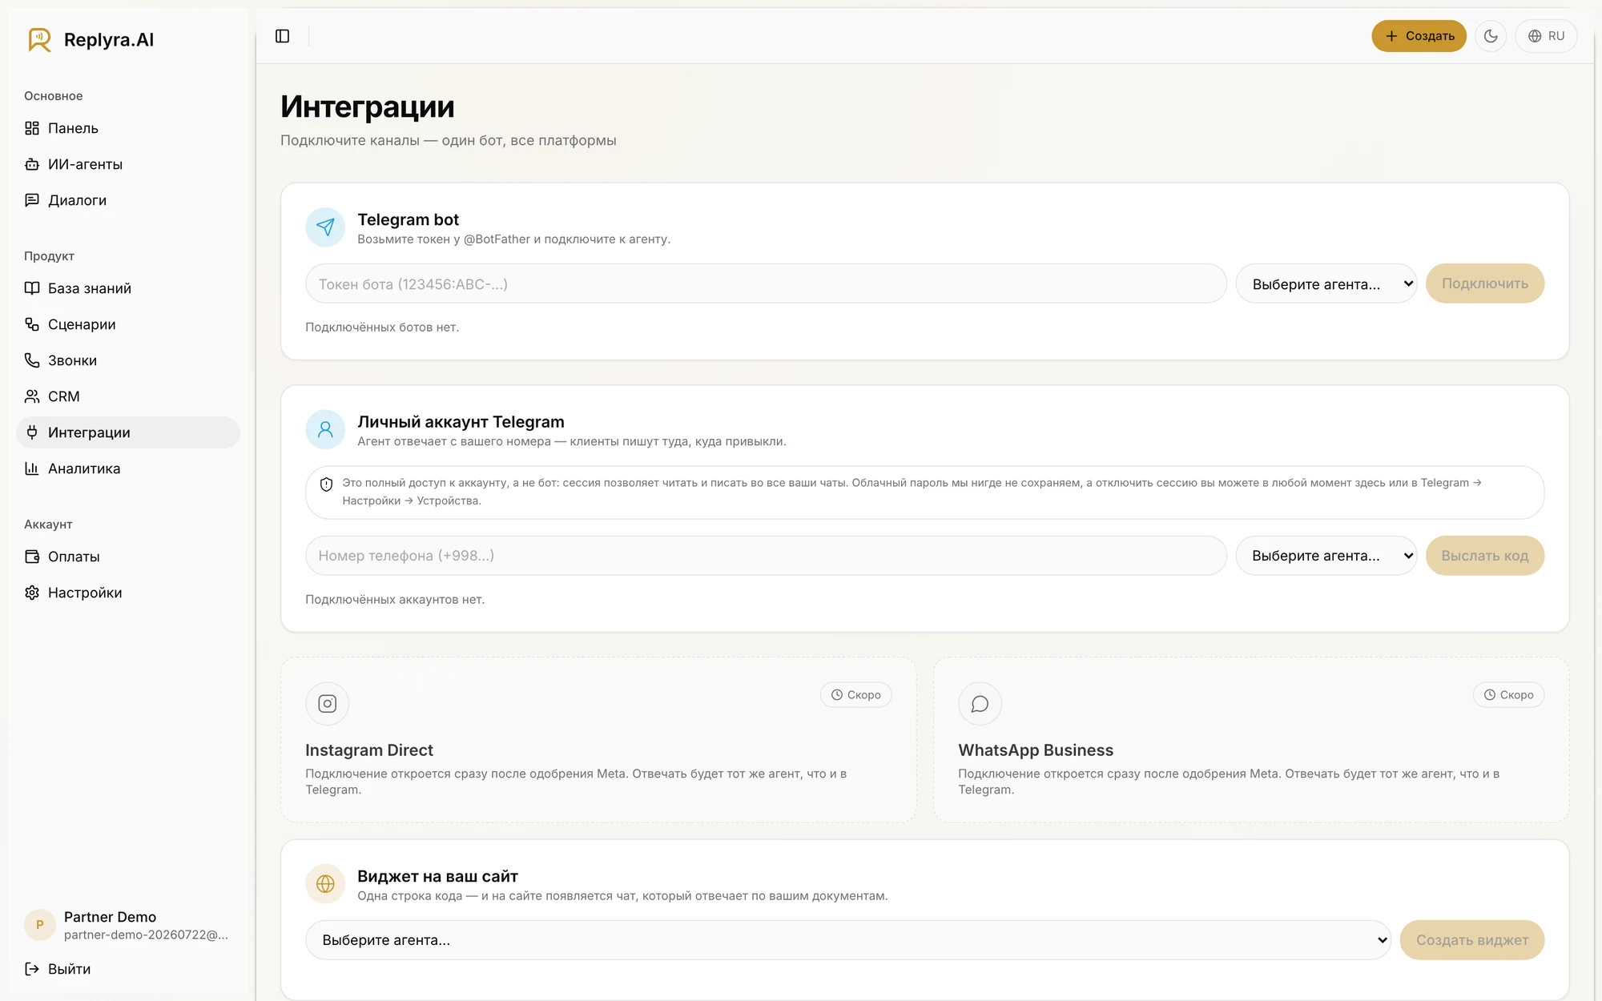The height and width of the screenshot is (1001, 1602).
Task: Click the ИИ-агенты robot icon
Action: (x=32, y=164)
